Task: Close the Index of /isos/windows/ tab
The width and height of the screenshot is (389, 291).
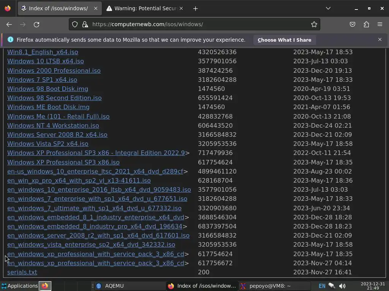Action: pos(95,8)
